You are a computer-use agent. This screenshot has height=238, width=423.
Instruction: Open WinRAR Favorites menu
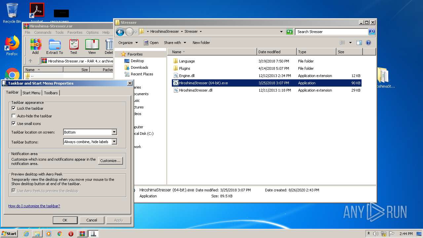coord(75,32)
